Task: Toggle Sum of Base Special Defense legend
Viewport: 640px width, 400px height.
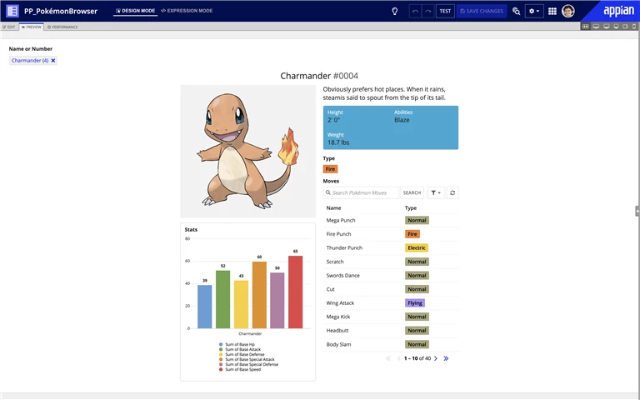Action: point(248,364)
